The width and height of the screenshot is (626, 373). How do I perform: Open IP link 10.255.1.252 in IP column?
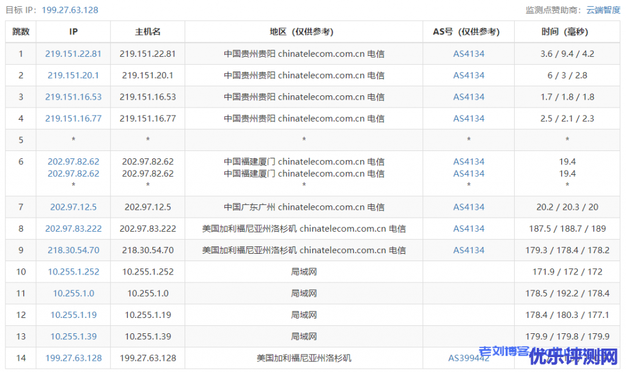[73, 271]
